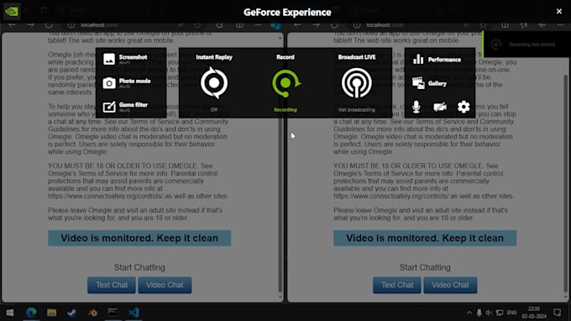Click the ENG language indicator
571x321 pixels.
tap(511, 313)
